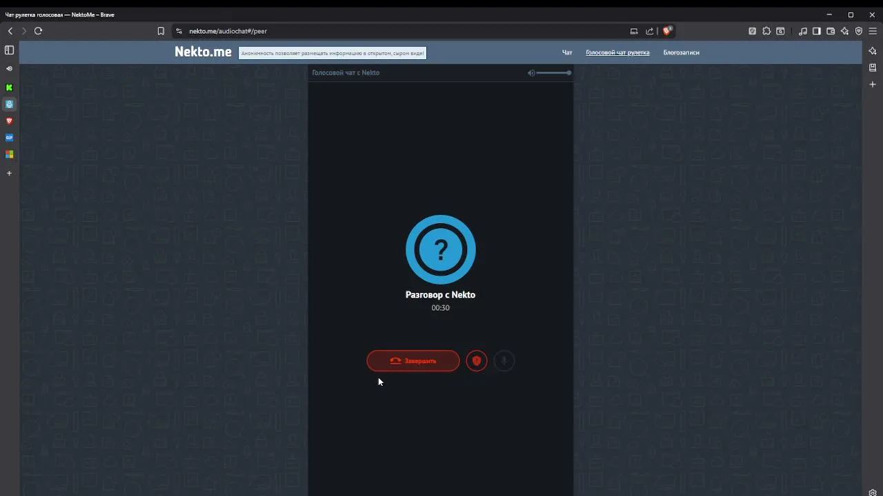Report the peer with the red shield icon
The width and height of the screenshot is (883, 496).
pyautogui.click(x=477, y=361)
